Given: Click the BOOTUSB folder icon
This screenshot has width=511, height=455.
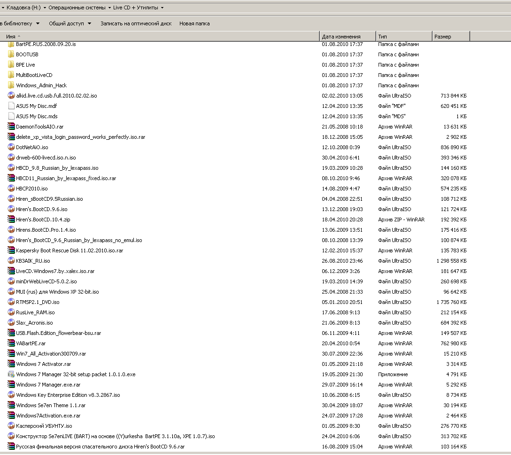Looking at the screenshot, I should 11,54.
